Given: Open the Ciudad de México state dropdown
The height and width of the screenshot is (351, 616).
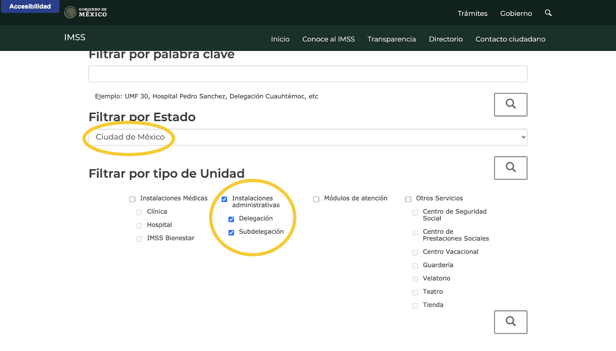Looking at the screenshot, I should pyautogui.click(x=307, y=137).
